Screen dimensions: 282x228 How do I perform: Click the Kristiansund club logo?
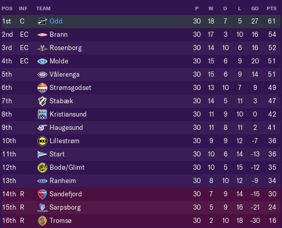point(42,115)
